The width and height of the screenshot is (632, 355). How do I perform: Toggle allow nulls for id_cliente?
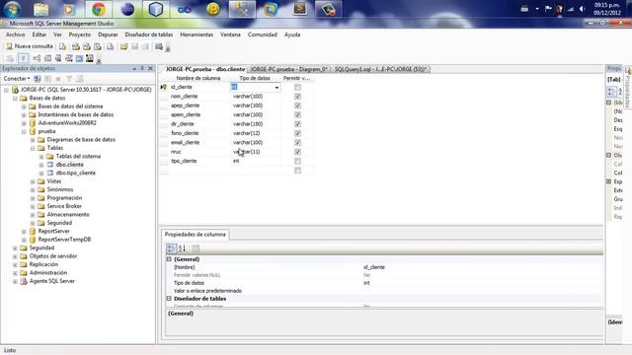click(297, 88)
